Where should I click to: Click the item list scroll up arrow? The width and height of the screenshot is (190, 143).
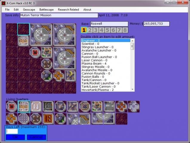(132, 41)
